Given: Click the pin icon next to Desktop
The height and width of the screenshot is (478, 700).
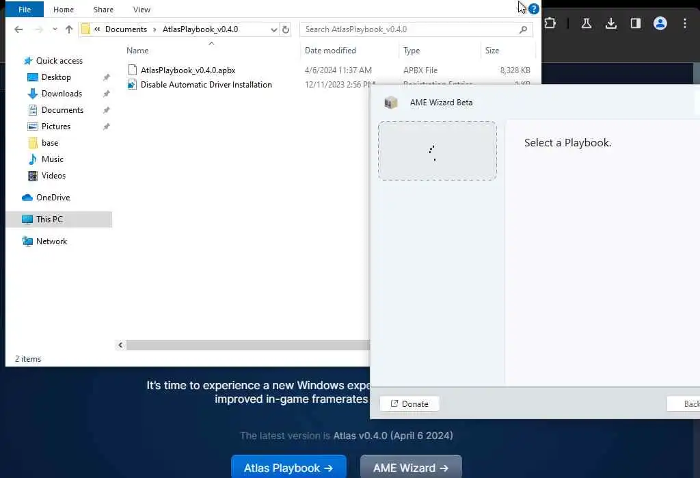Looking at the screenshot, I should [x=106, y=78].
